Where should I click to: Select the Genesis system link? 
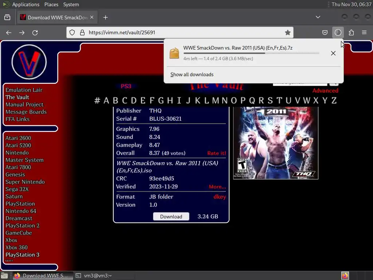15,175
